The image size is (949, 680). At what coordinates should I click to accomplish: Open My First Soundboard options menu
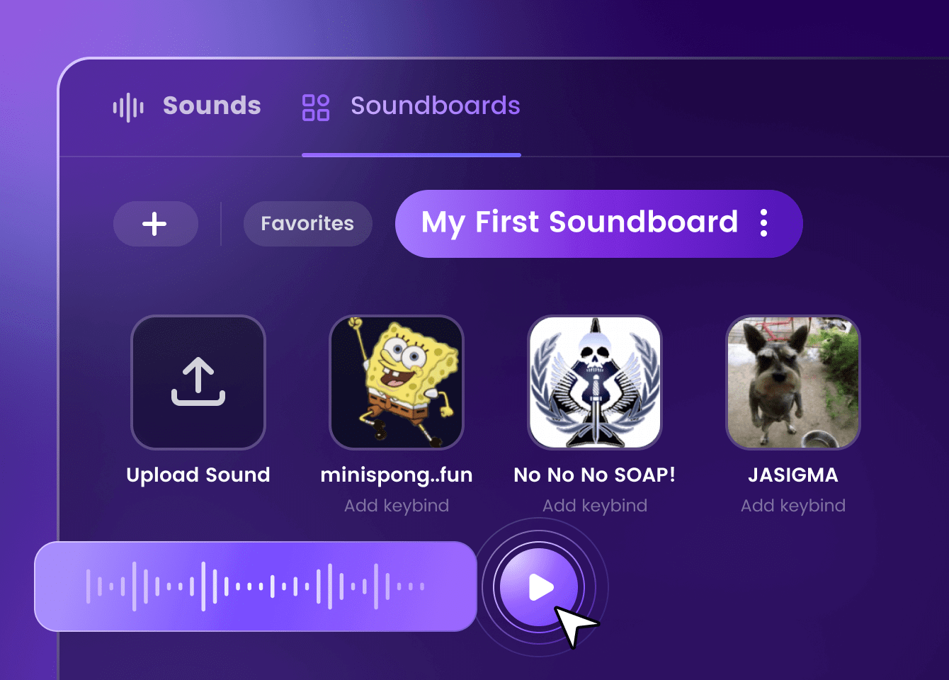[763, 223]
